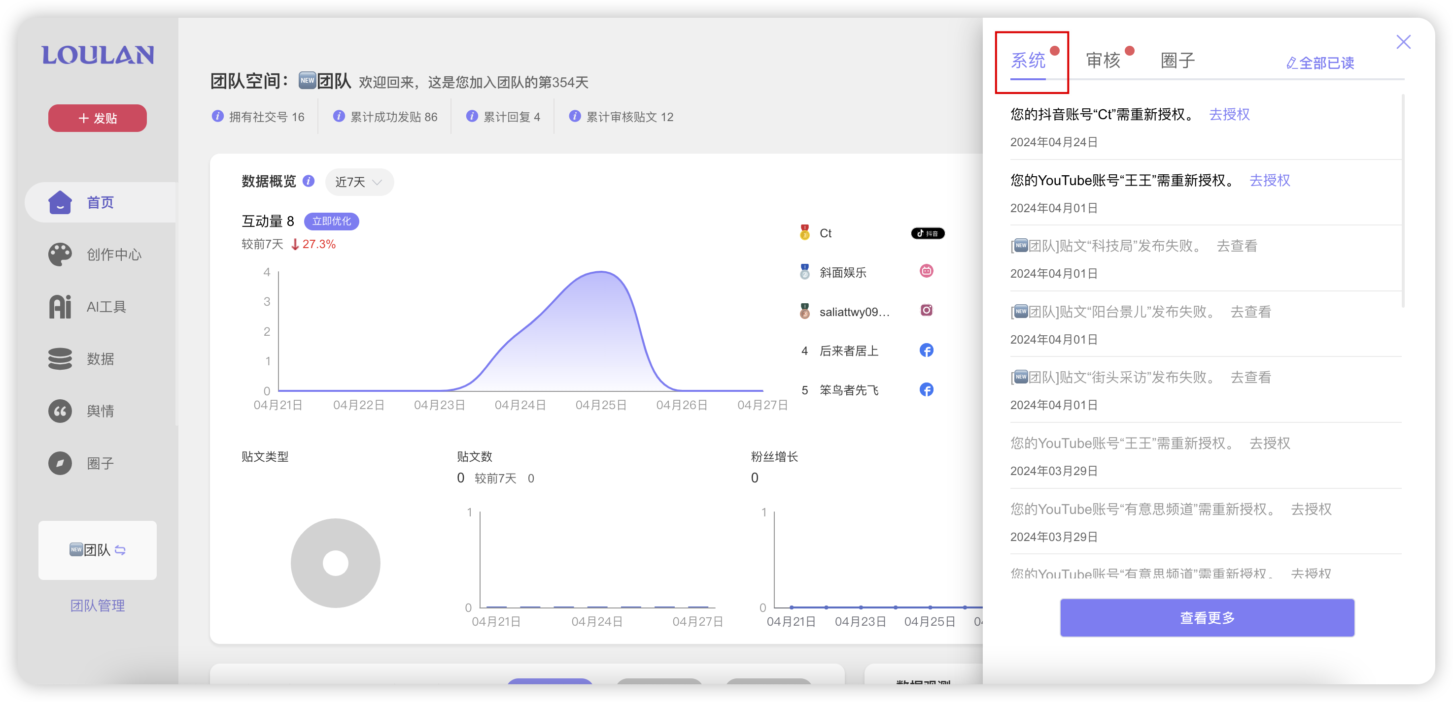Click bronze medal icon beside saliattwy09
Image resolution: width=1453 pixels, height=702 pixels.
[805, 311]
